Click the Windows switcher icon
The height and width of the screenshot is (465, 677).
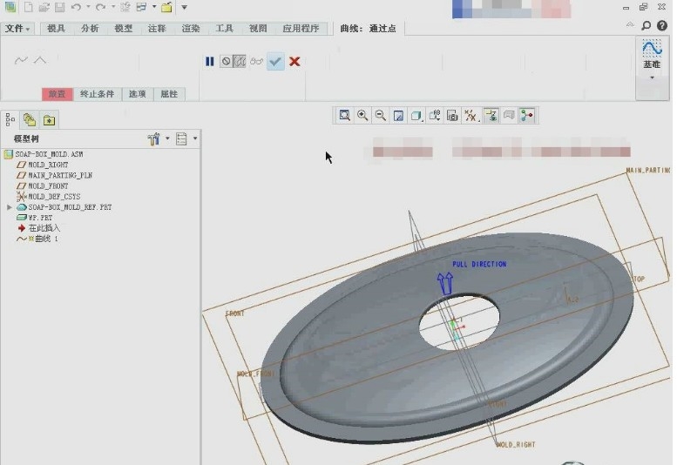tap(141, 7)
